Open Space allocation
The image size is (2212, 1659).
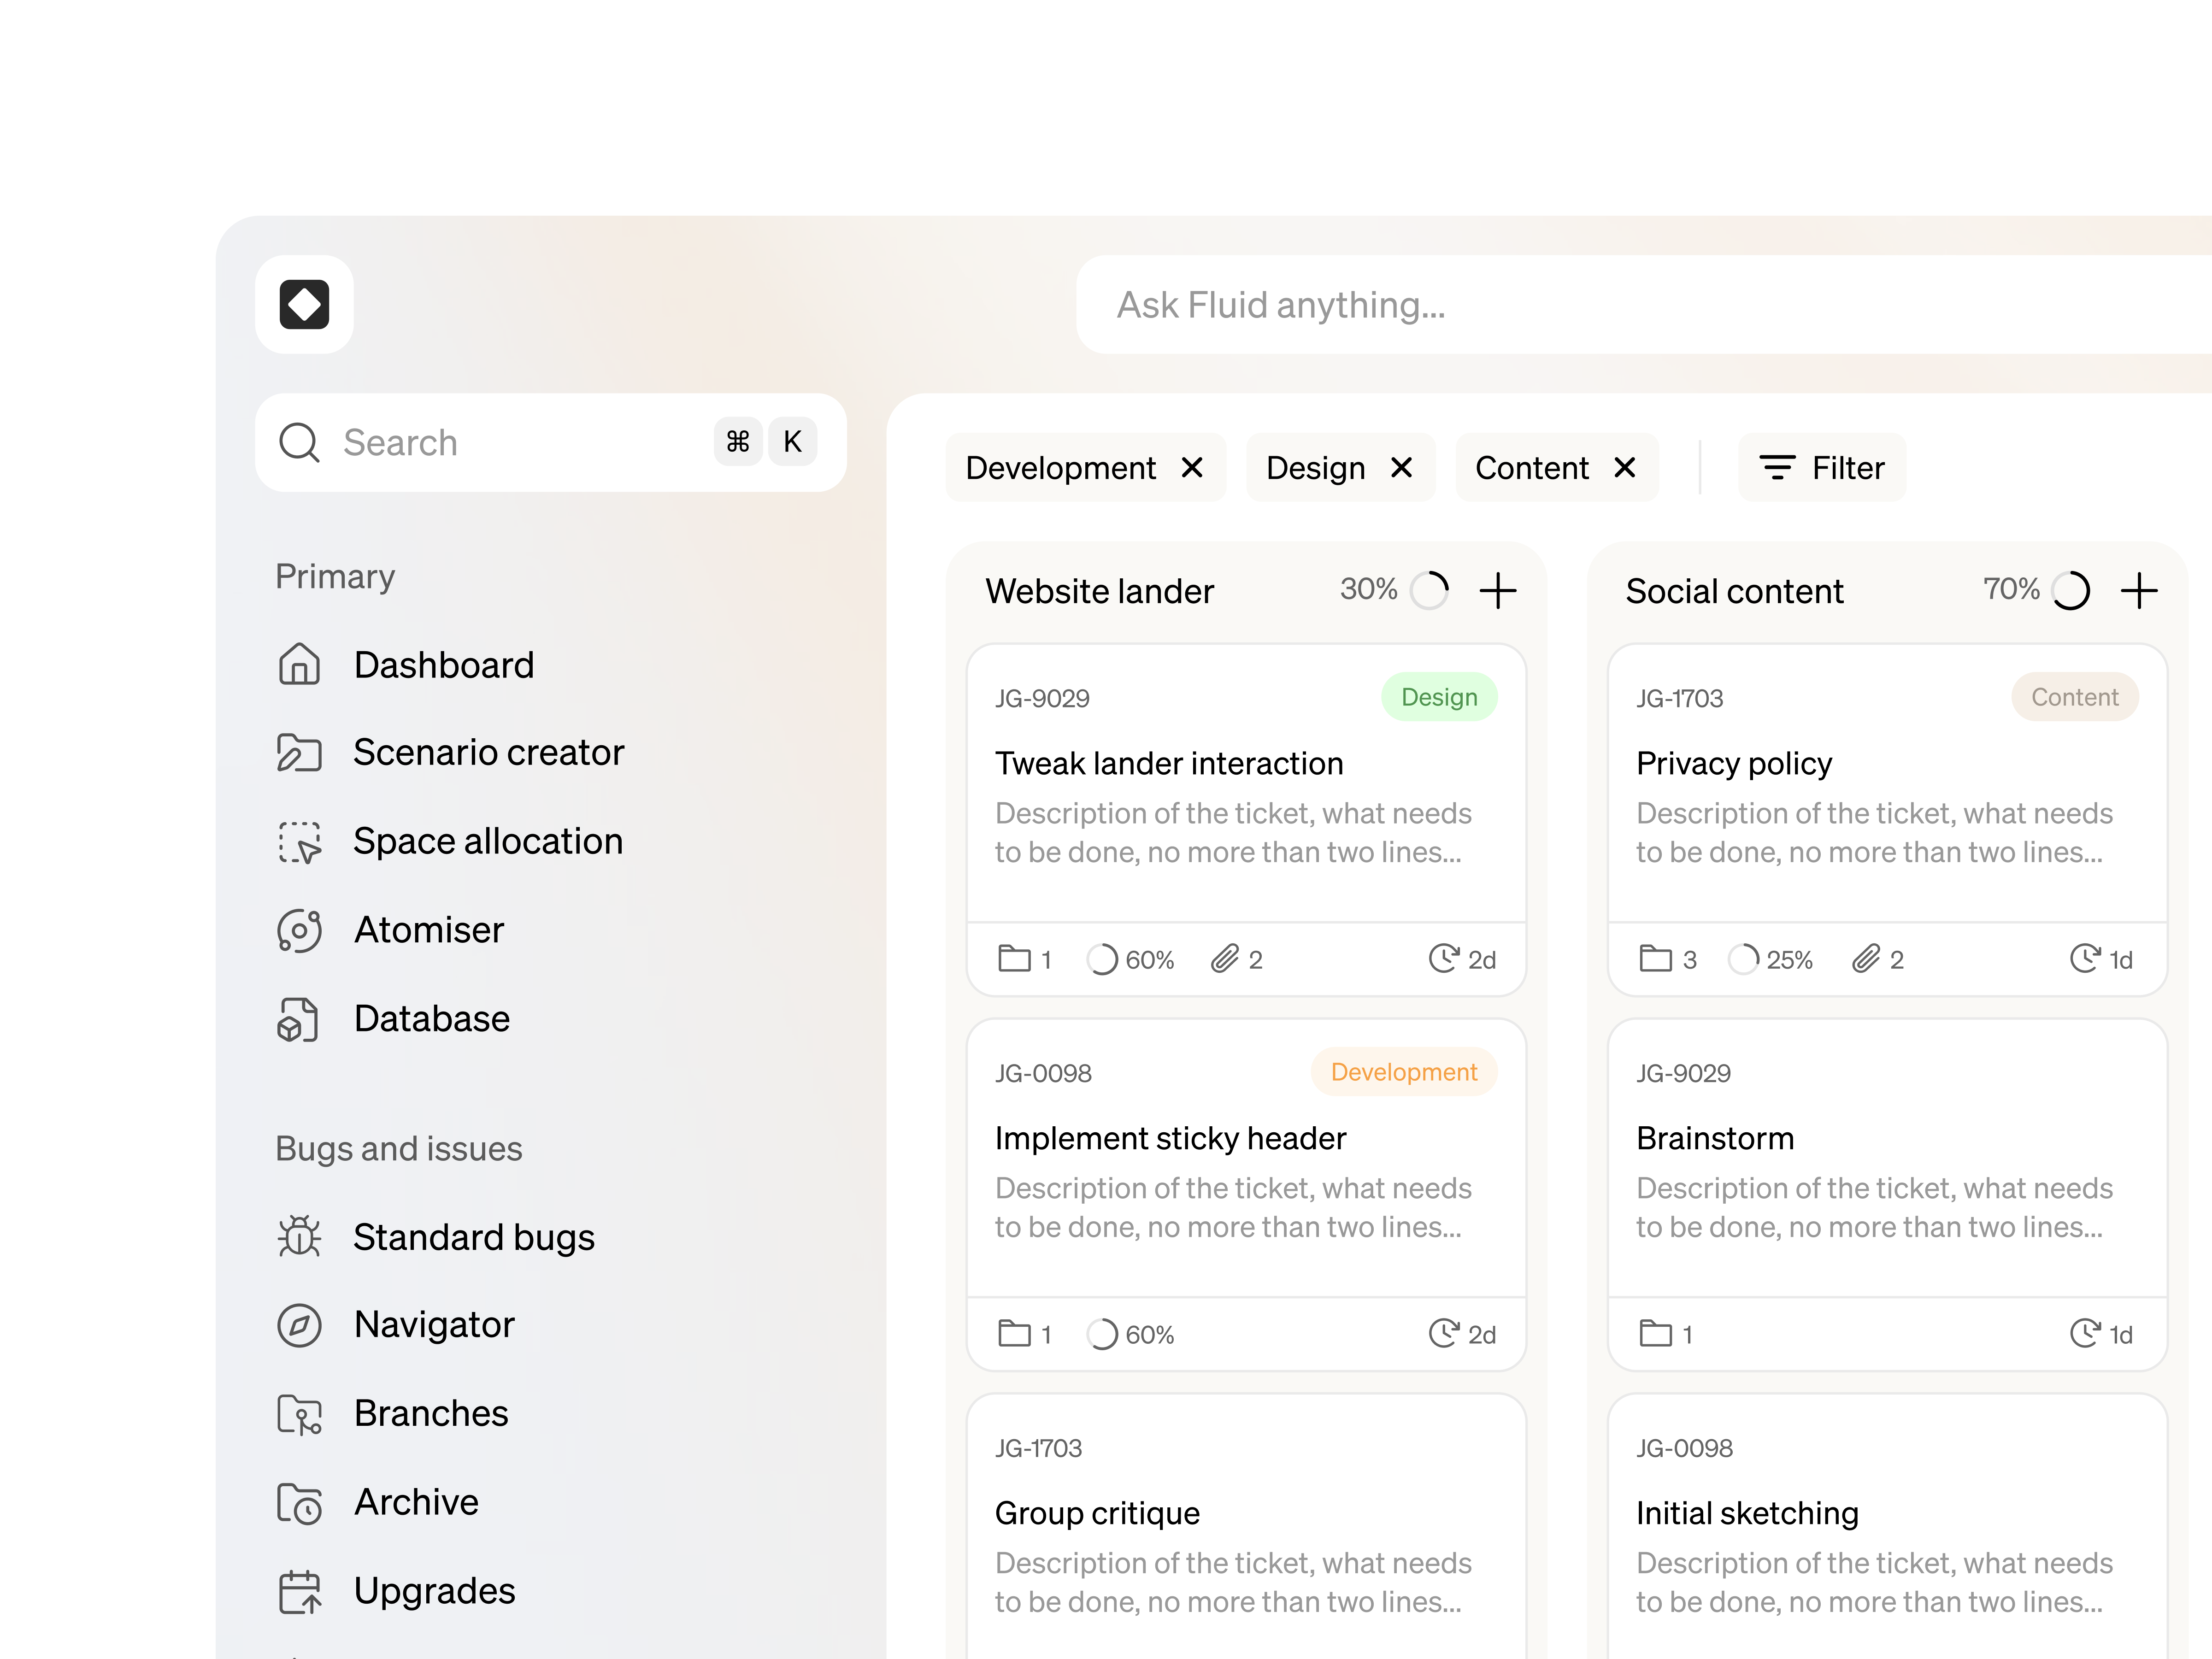pos(488,841)
